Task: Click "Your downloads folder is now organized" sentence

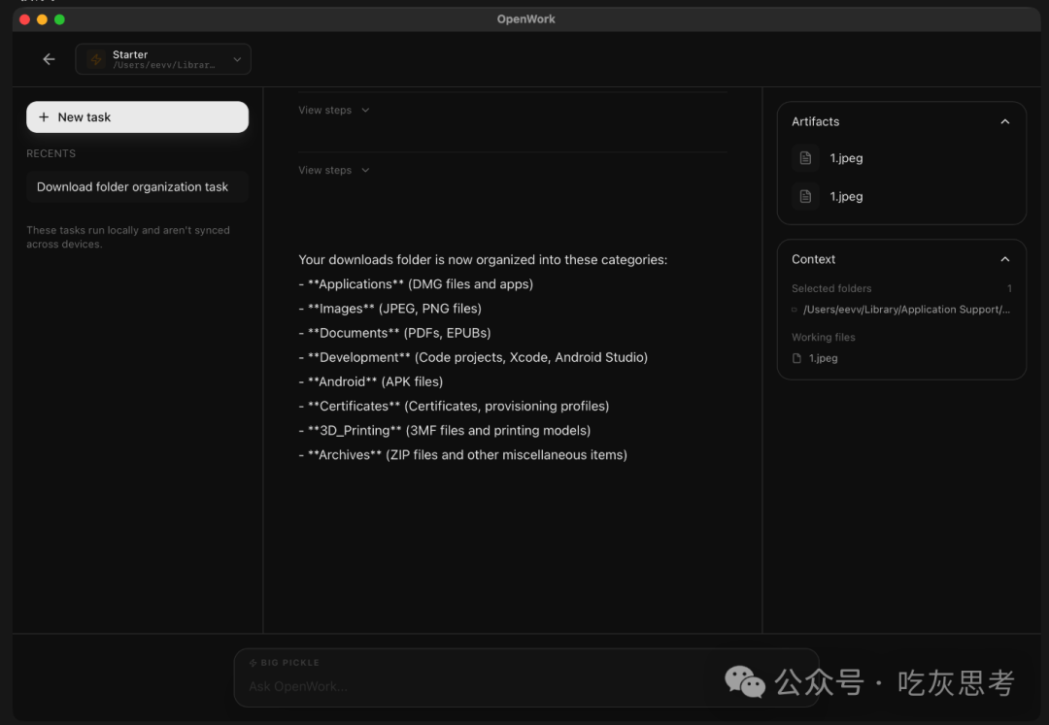Action: 483,260
